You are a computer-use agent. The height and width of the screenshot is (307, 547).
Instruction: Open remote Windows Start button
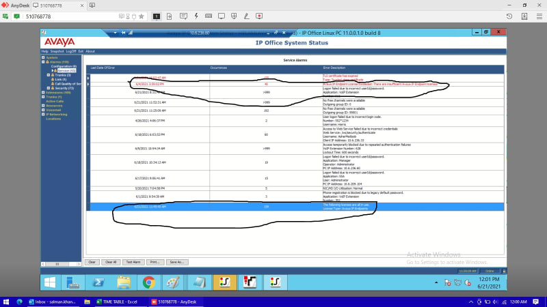point(49,282)
